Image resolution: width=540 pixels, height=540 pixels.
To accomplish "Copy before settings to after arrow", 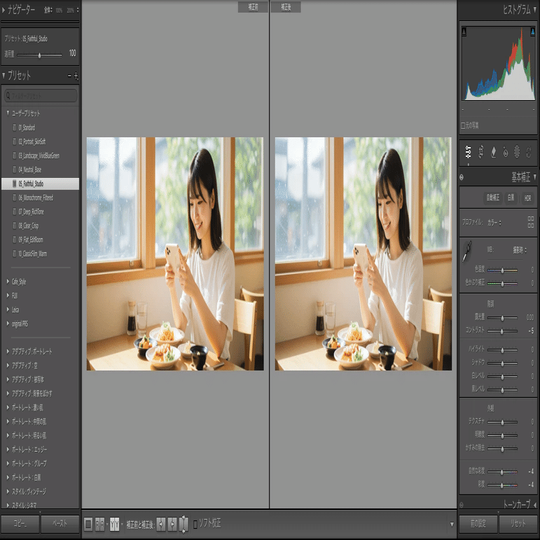I will pos(161,524).
